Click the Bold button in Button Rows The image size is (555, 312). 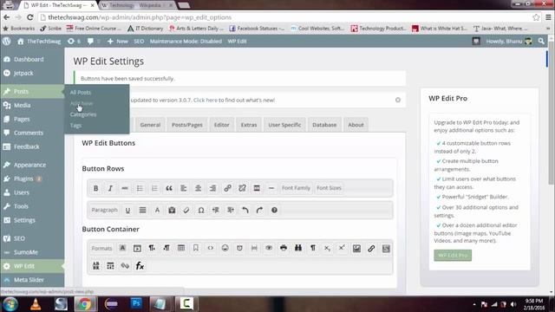click(x=95, y=188)
